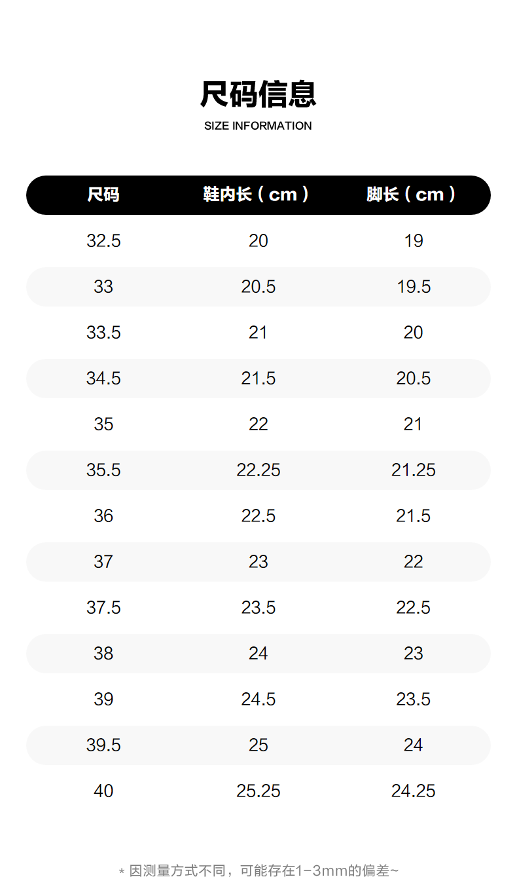This screenshot has width=517, height=877.
Task: Click size 40 in the table
Action: (103, 791)
